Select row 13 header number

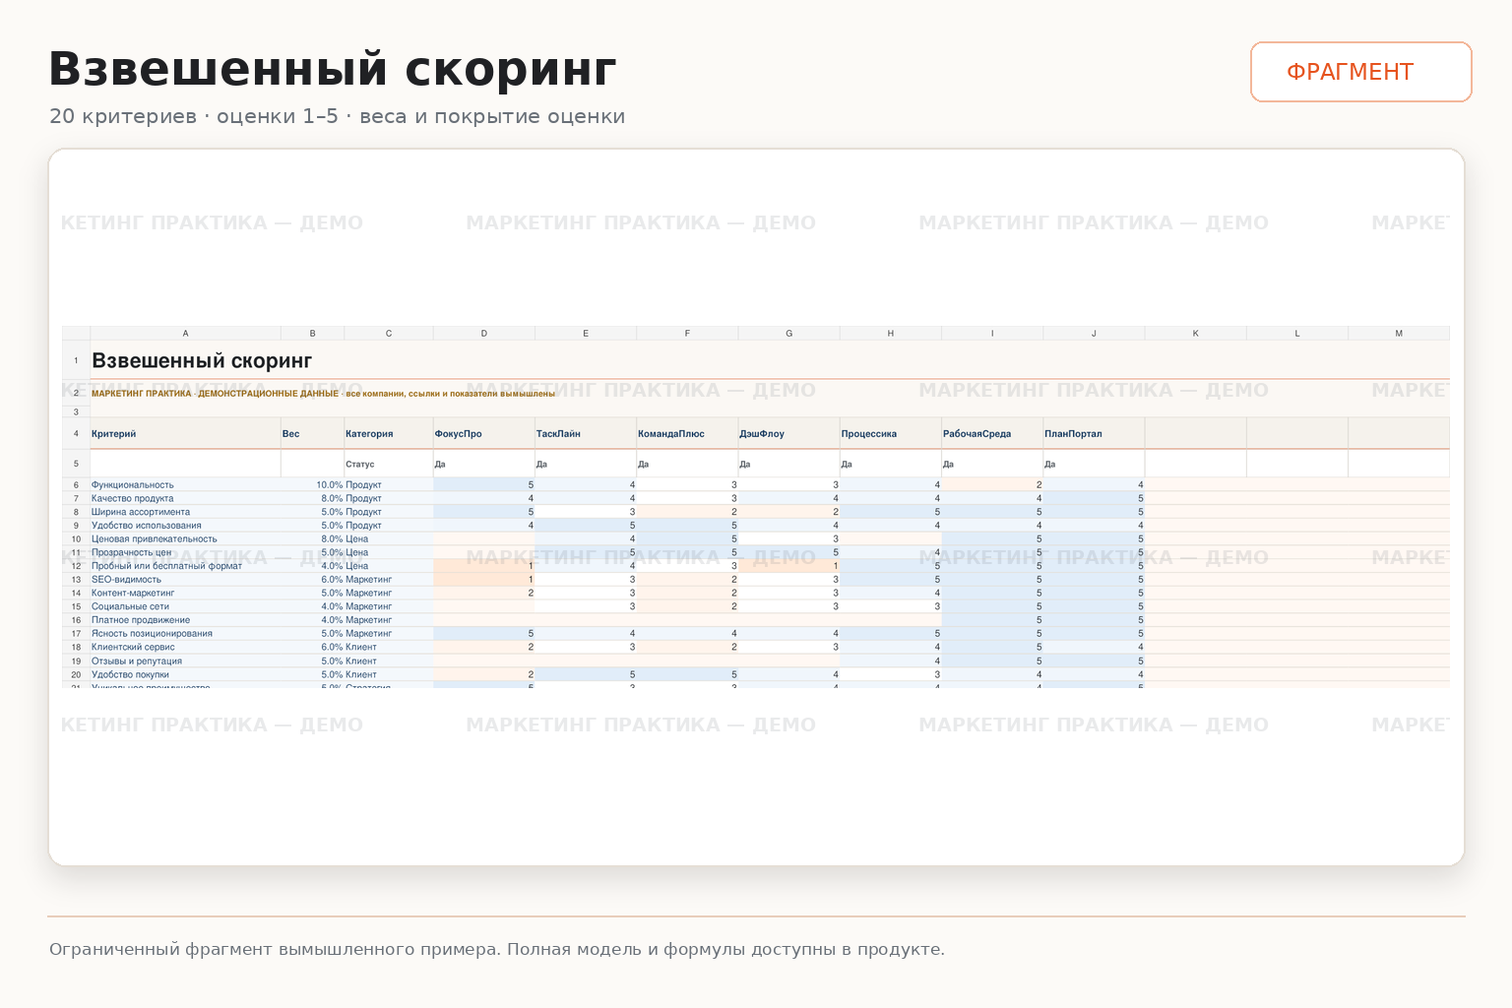76,580
